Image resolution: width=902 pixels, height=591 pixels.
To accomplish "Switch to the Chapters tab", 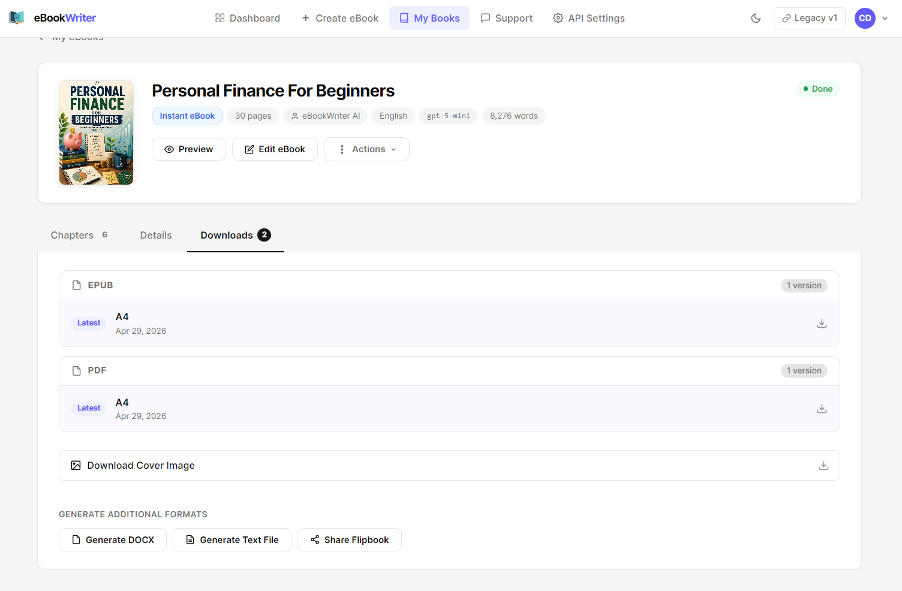I will point(79,235).
